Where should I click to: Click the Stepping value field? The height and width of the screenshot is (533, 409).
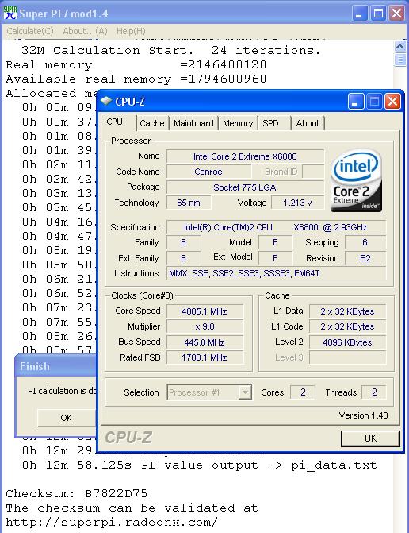pos(365,242)
